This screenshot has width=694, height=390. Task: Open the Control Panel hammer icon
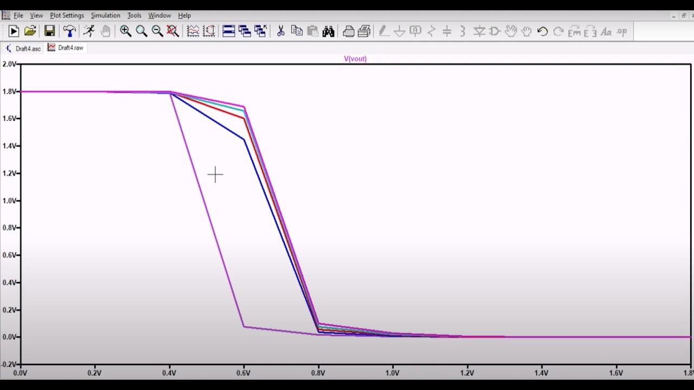69,31
